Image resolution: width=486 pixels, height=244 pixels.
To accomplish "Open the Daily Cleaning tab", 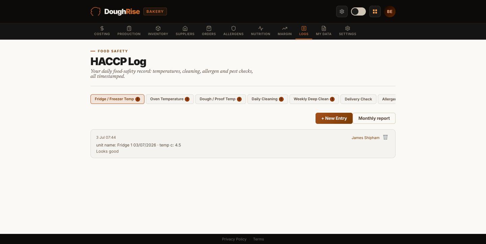I will tap(268, 99).
